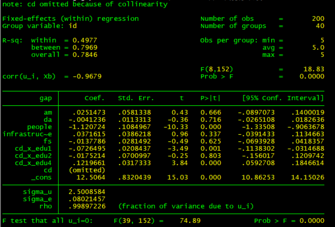335x227 pixels.
Task: Click infrastructure coefficient .0371615
Action: point(89,134)
